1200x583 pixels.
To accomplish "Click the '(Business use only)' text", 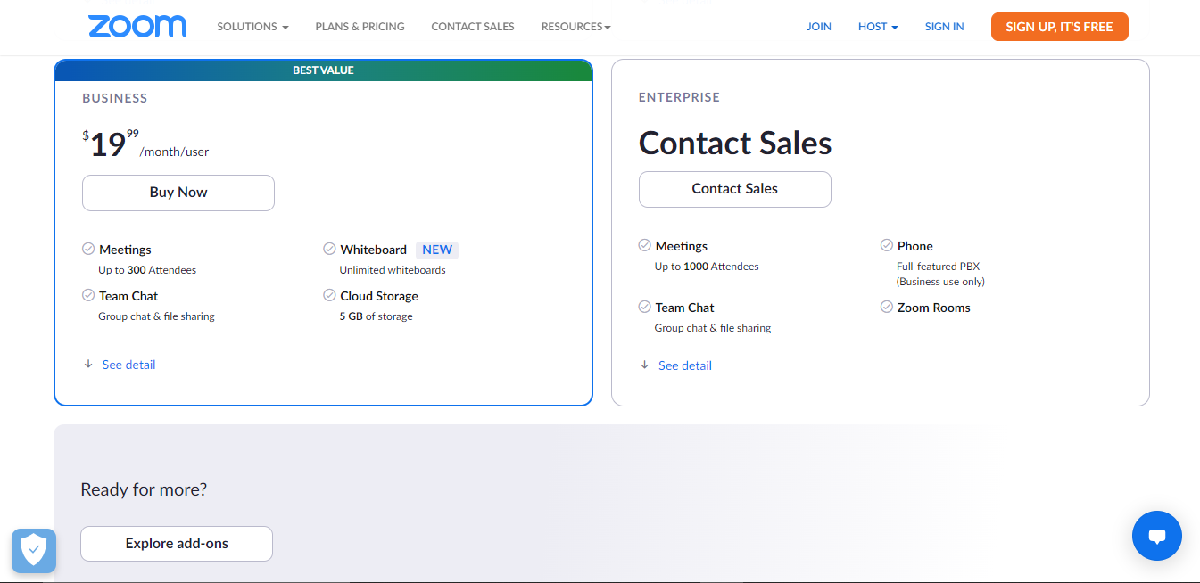I will 940,282.
